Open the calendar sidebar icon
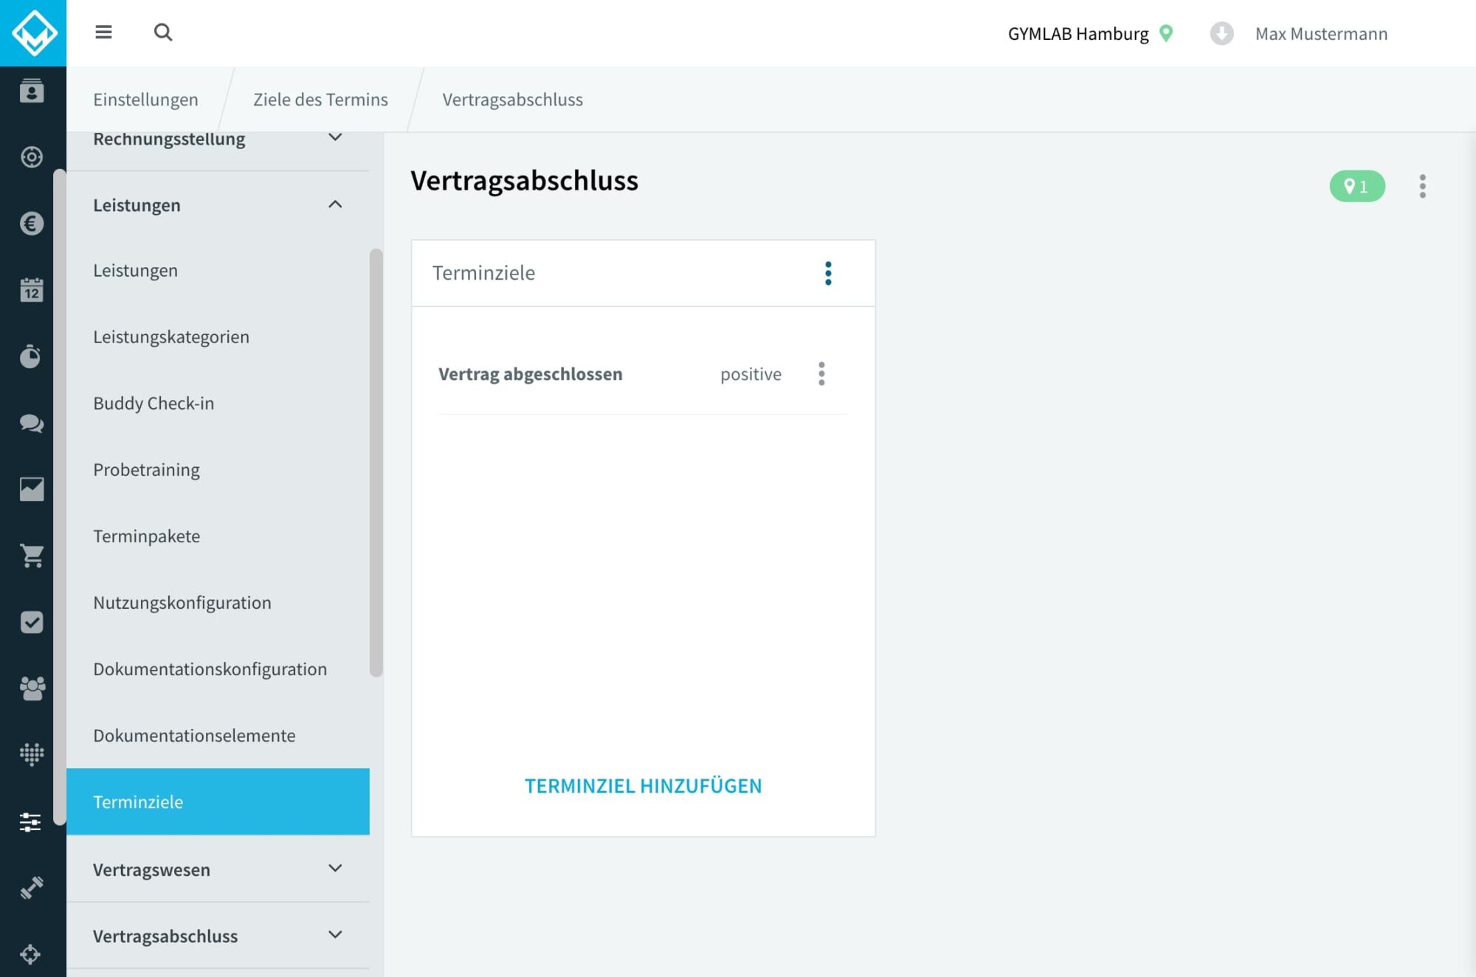1476x977 pixels. coord(32,290)
